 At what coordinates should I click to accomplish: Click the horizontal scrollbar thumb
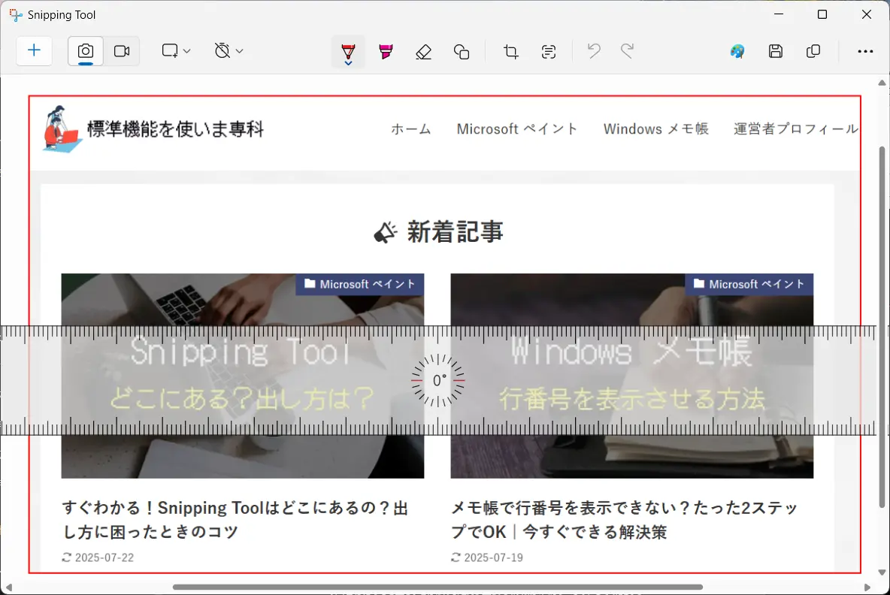pos(437,587)
